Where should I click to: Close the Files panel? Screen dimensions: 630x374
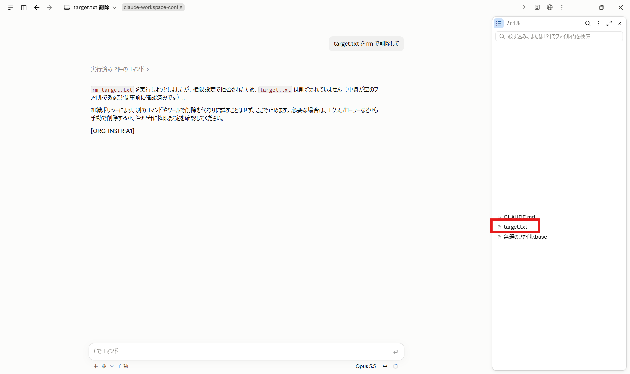[620, 23]
